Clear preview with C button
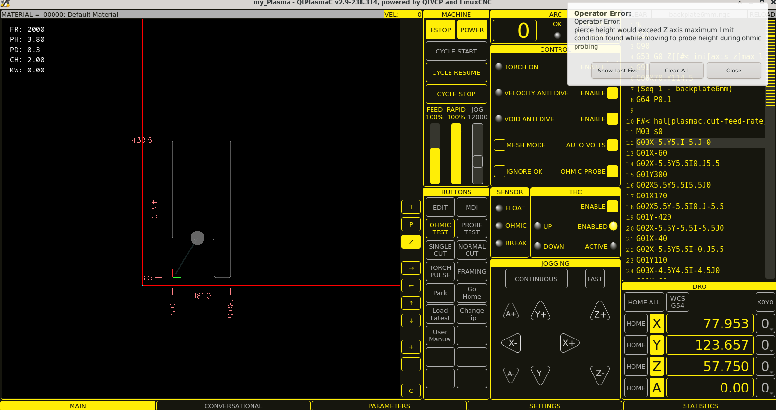This screenshot has width=776, height=410. coord(411,391)
